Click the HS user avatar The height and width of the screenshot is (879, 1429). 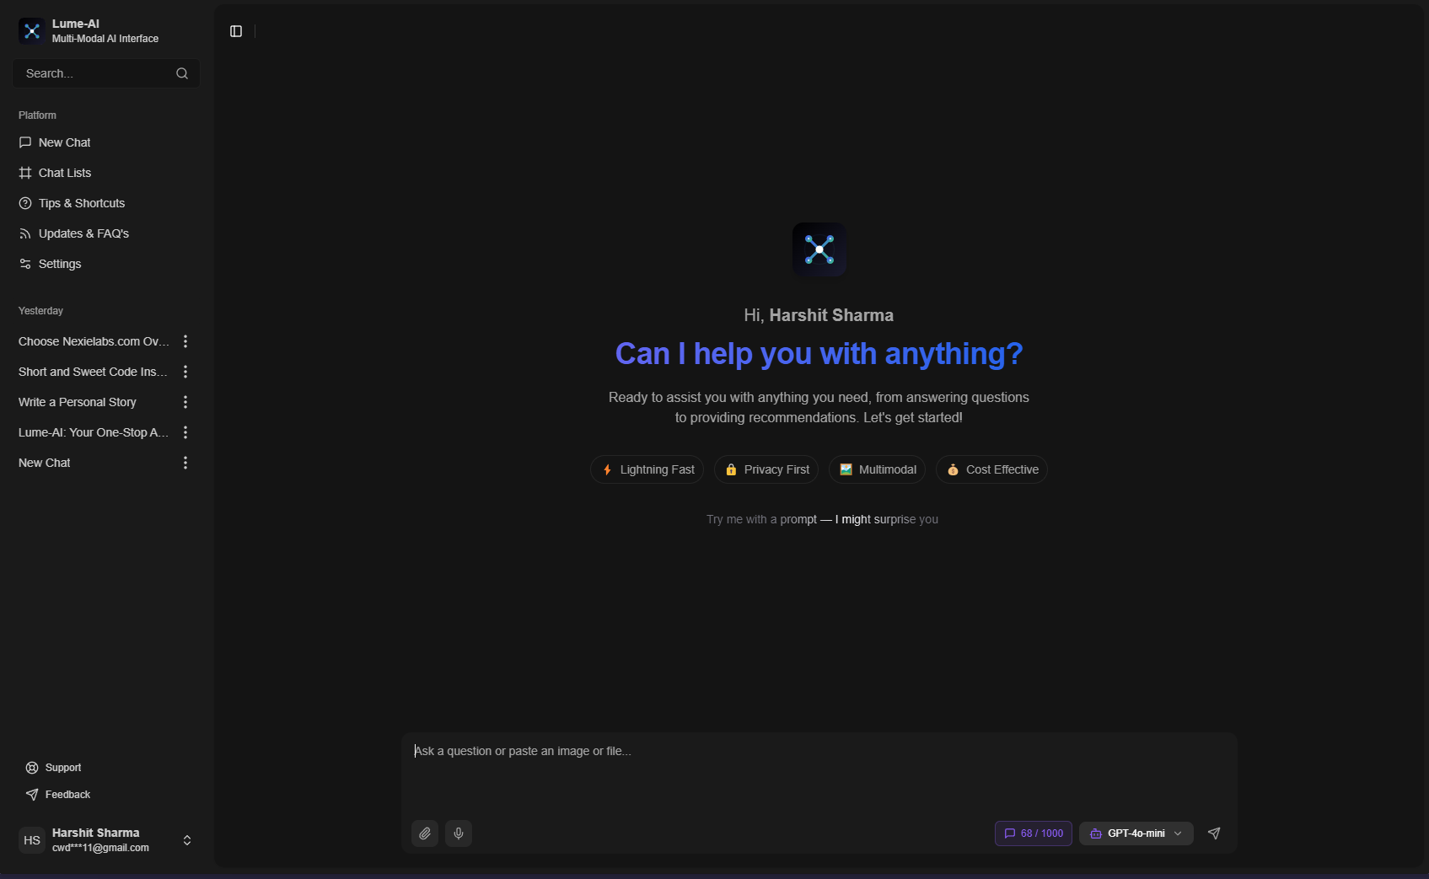[32, 840]
